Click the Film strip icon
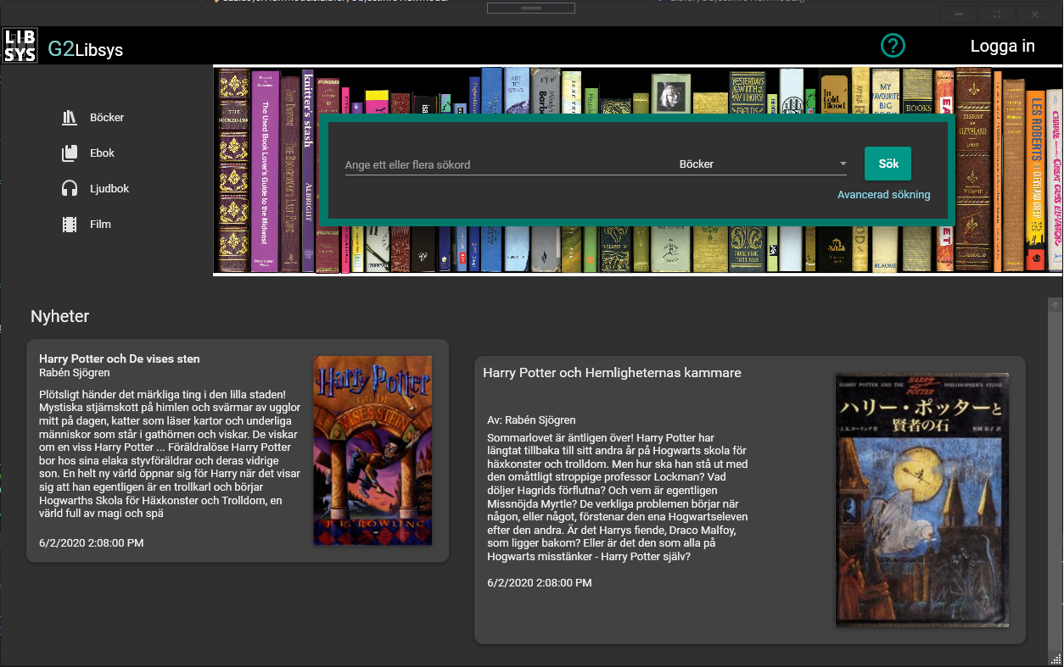1064x667 pixels. point(70,225)
